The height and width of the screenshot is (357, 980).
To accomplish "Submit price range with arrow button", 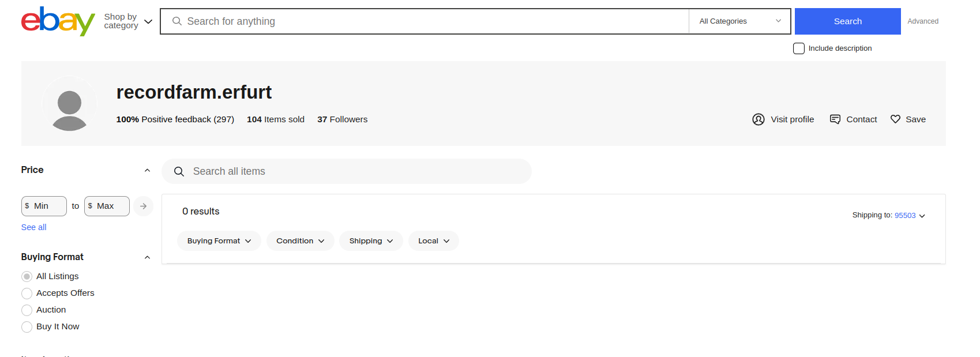I will coord(143,206).
